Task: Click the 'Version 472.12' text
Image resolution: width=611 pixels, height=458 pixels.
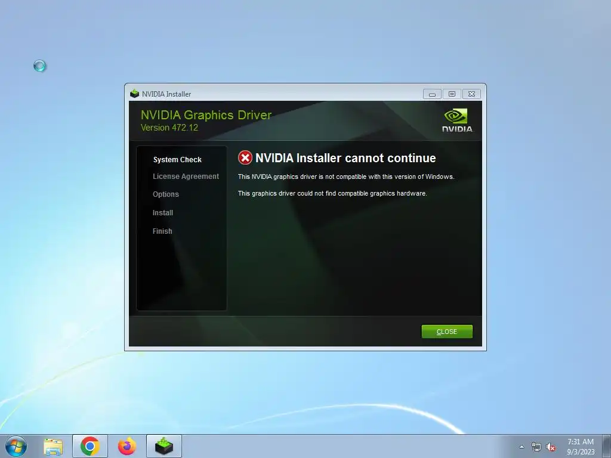Action: point(169,128)
